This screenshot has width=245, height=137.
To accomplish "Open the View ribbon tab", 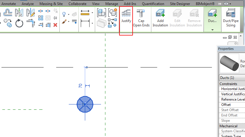I will tap(96, 4).
